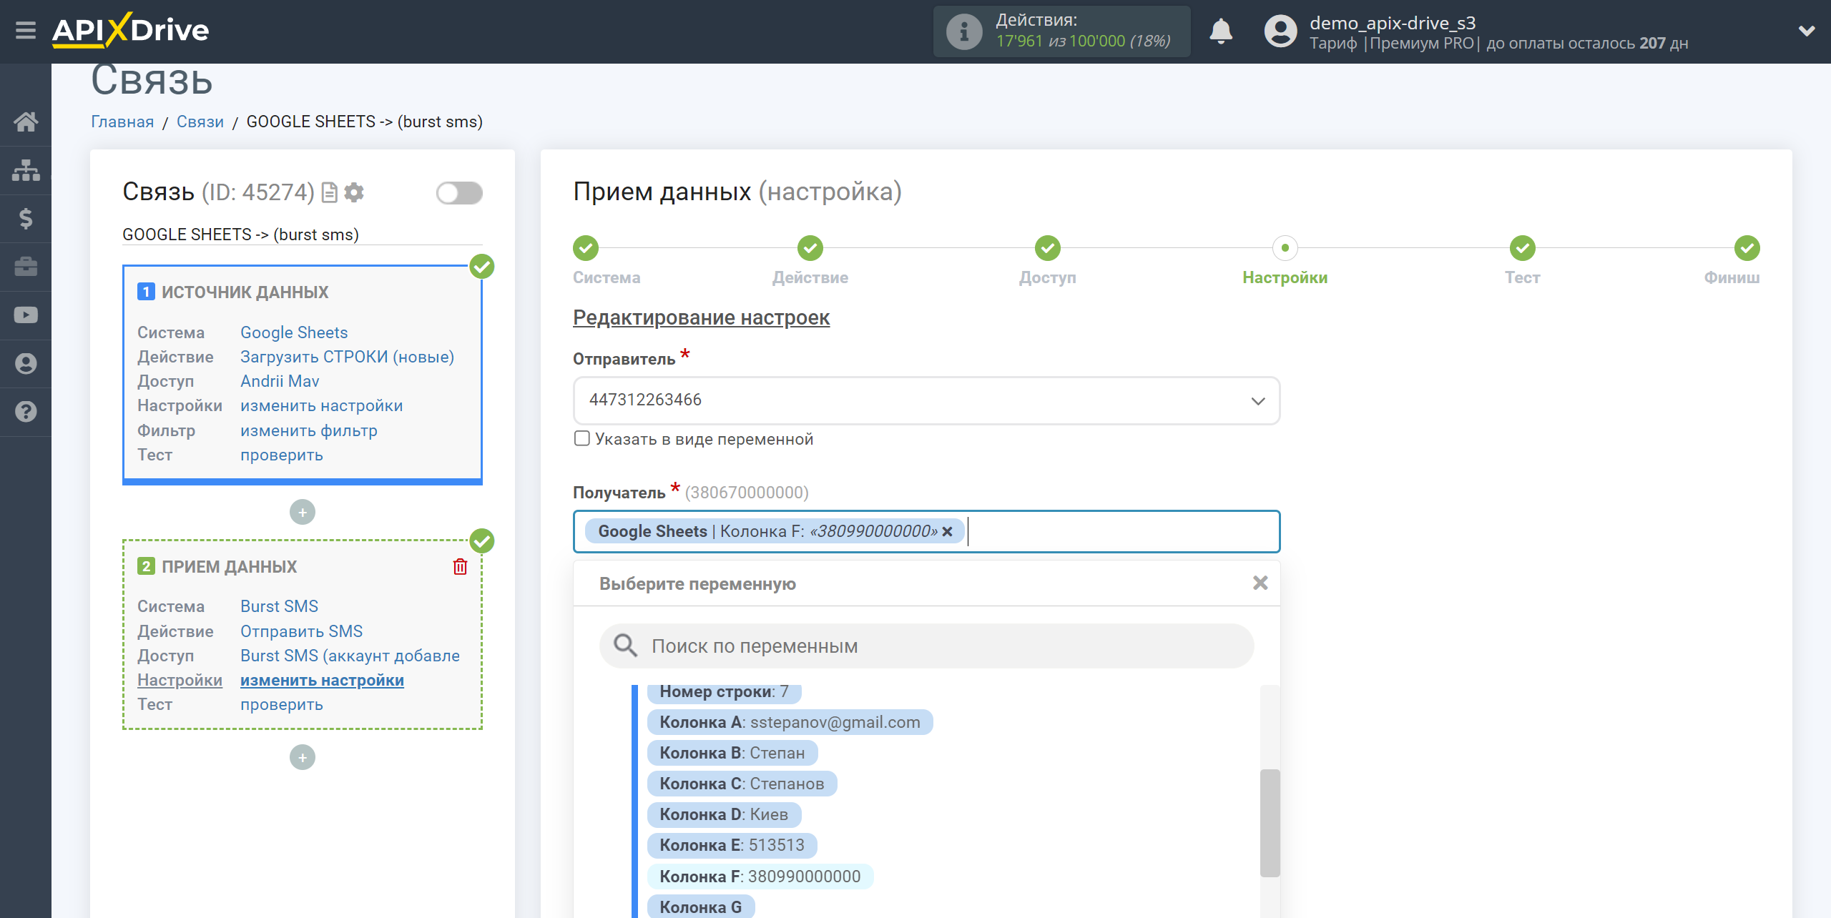Image resolution: width=1831 pixels, height=918 pixels.
Task: Toggle the connection on/off switch
Action: [459, 192]
